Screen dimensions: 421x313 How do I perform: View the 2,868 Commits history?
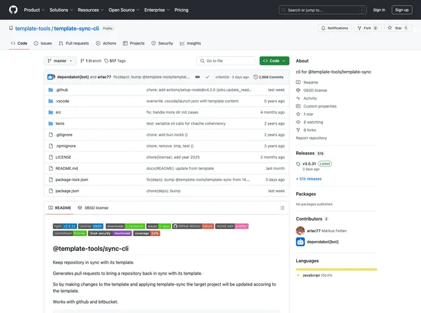(268, 77)
